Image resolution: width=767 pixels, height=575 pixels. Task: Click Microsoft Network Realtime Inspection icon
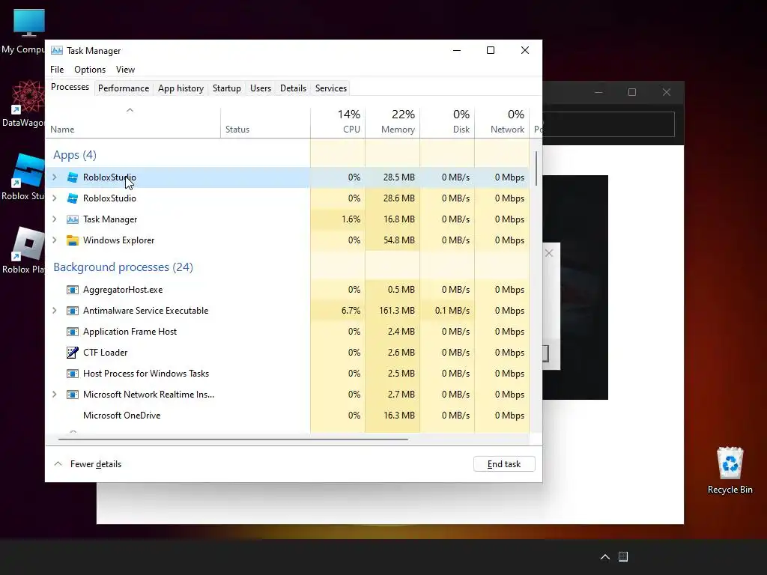pos(73,395)
